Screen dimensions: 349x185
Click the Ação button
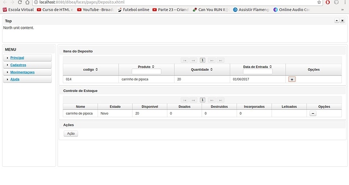tap(71, 133)
